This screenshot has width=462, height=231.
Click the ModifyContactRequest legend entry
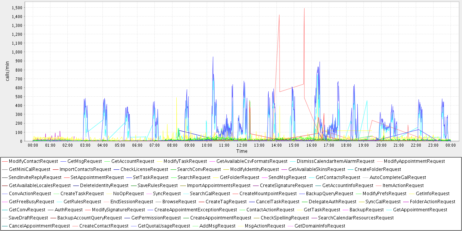coord(33,161)
